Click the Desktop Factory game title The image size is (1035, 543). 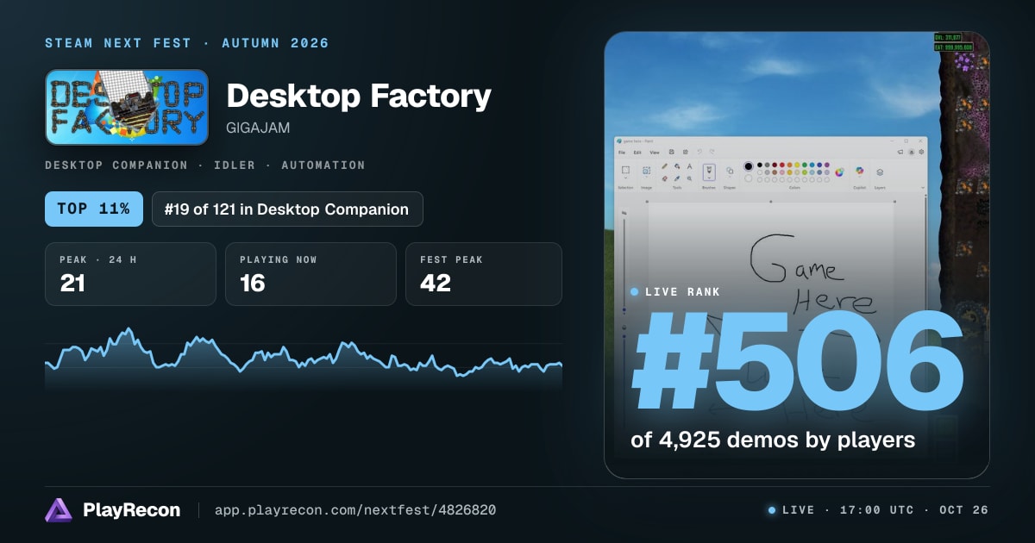coord(359,97)
